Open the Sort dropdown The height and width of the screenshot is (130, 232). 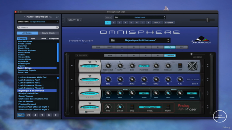(x=21, y=115)
